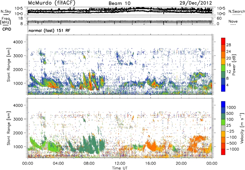
Task: Click the light green 12-16 dB power color
Action: coord(223,68)
